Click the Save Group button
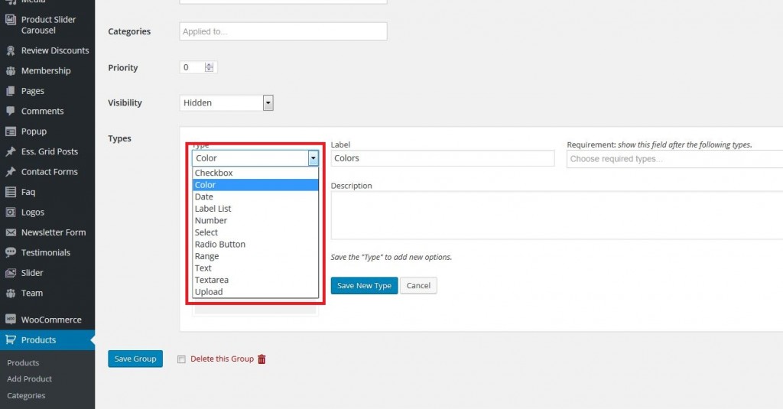 point(135,359)
